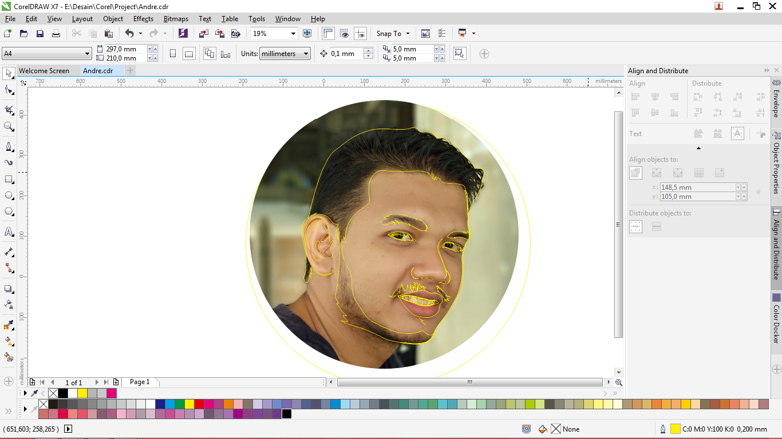This screenshot has height=439, width=782.
Task: Open the Color Docker tab
Action: (x=776, y=320)
